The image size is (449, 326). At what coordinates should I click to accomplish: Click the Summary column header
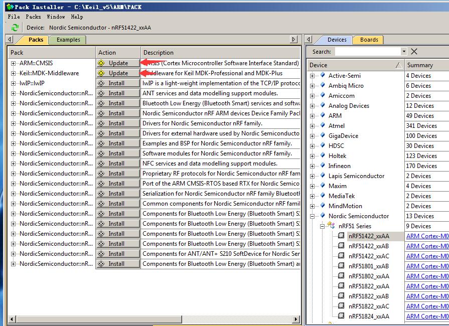[x=426, y=65]
